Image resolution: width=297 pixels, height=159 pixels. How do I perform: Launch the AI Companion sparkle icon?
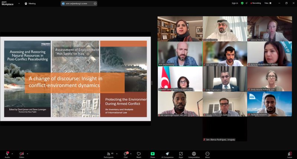(167, 154)
